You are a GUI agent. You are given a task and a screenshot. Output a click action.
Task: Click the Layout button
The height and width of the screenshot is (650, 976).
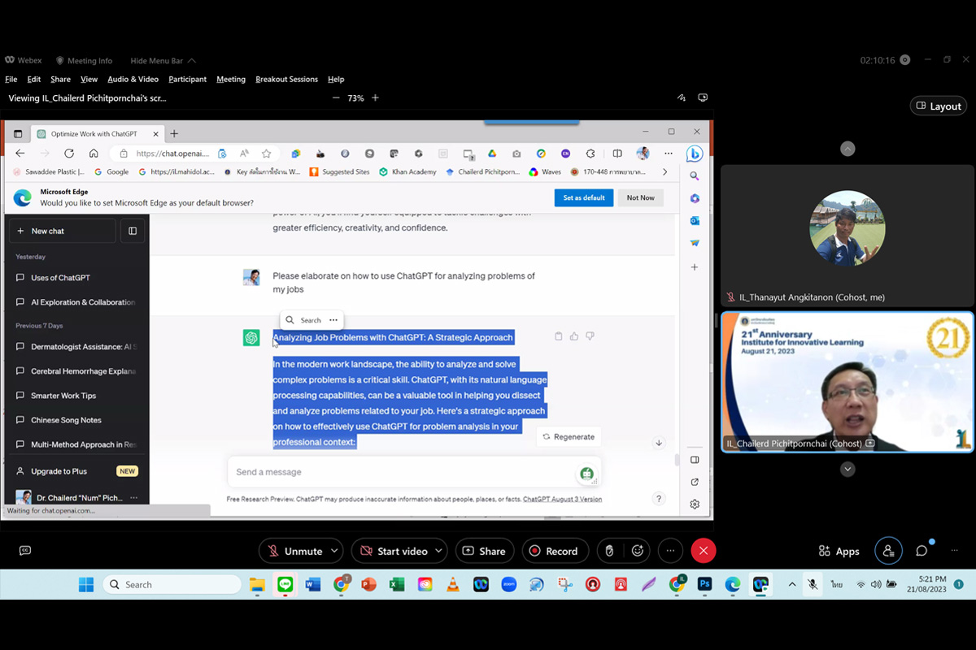(939, 106)
